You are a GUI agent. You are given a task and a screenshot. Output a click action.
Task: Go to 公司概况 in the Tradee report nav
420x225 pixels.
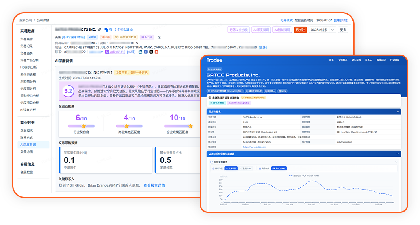(x=343, y=60)
